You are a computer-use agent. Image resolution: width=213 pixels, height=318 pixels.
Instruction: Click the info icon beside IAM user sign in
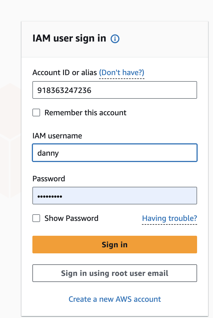pyautogui.click(x=115, y=39)
